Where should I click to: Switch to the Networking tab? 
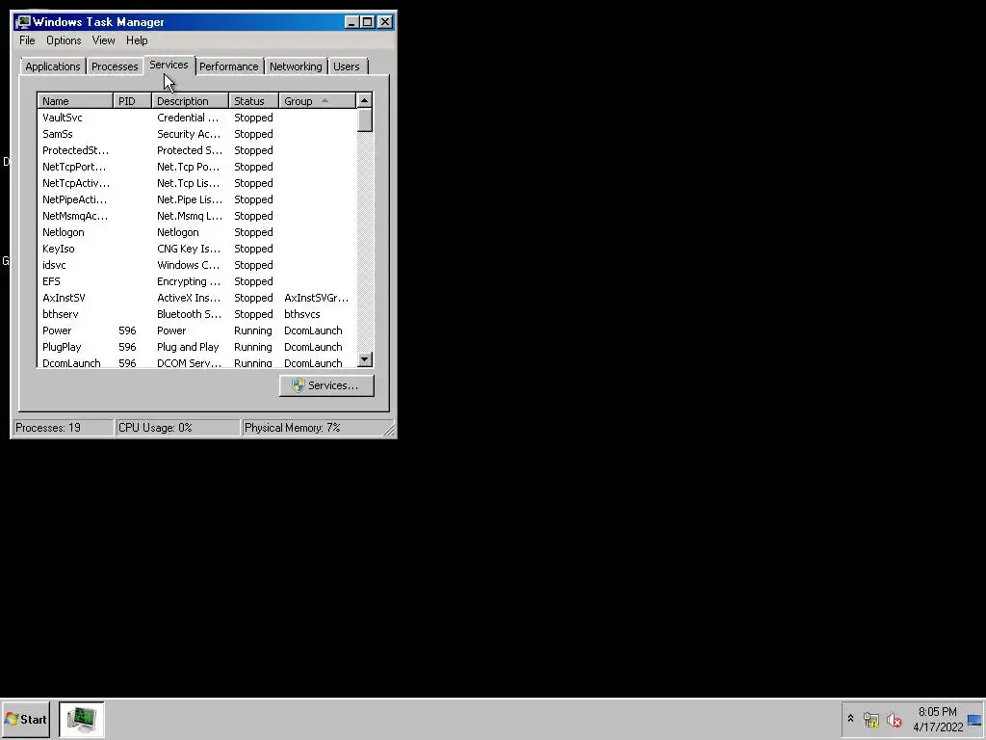pyautogui.click(x=296, y=66)
